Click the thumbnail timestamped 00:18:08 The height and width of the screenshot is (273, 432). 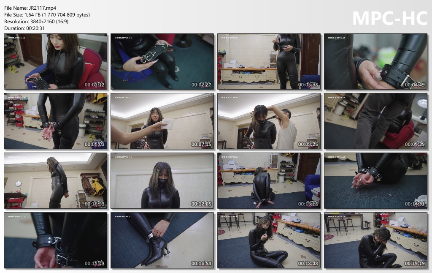pos(269,240)
